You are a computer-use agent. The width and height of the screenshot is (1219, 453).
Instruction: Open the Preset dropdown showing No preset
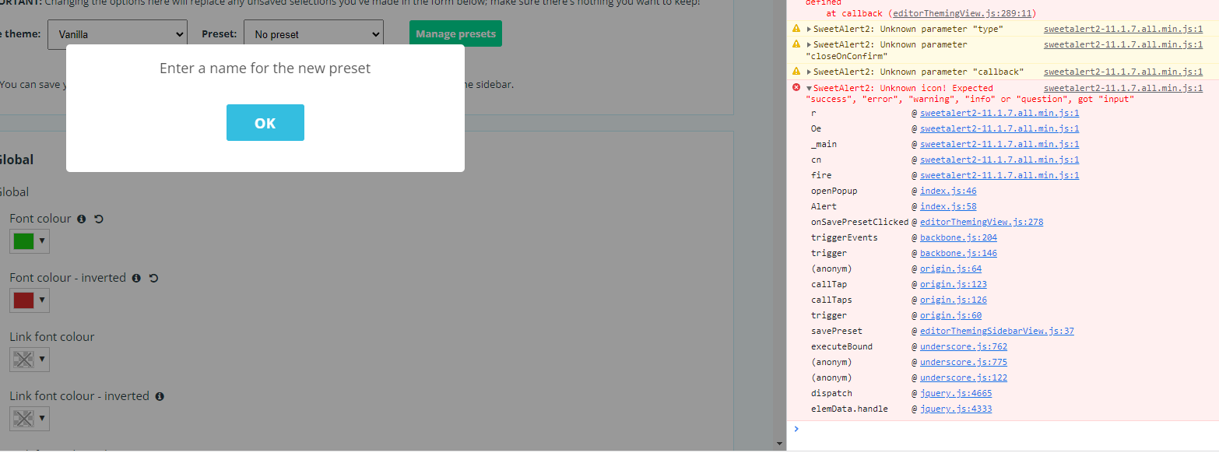(x=314, y=33)
